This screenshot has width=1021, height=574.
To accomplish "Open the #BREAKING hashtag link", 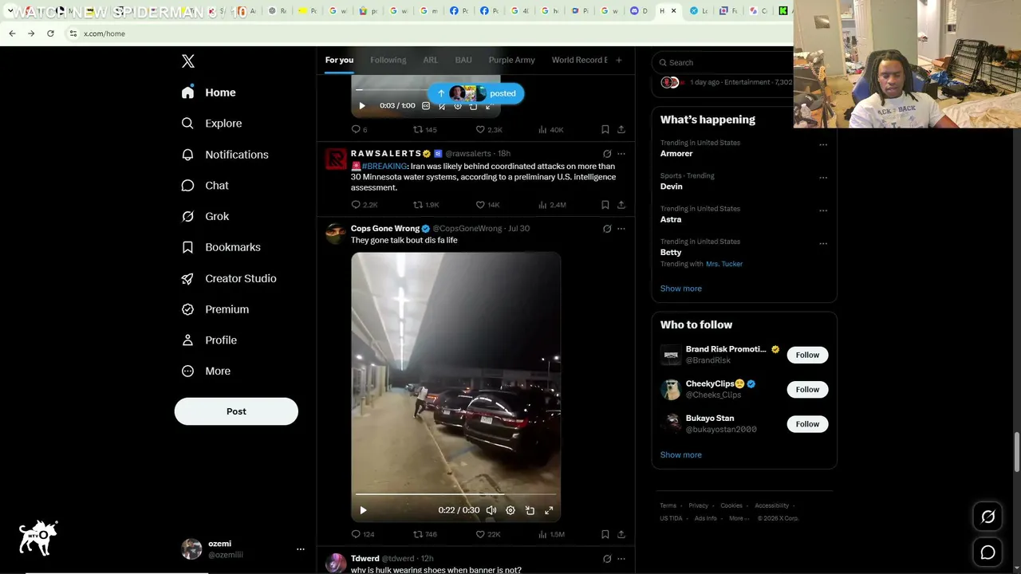I will (x=384, y=167).
